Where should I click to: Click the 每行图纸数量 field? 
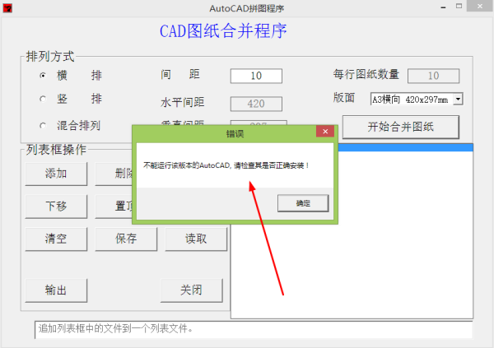click(433, 76)
